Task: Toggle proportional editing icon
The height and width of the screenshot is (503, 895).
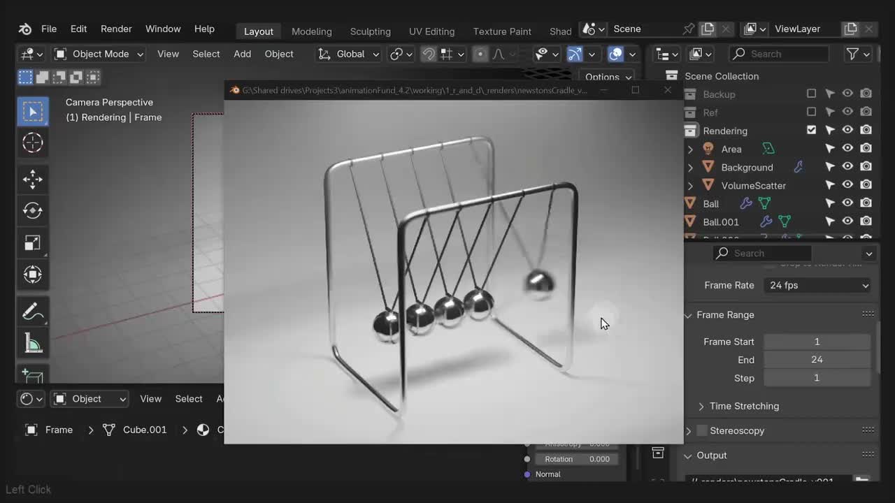Action: click(480, 54)
